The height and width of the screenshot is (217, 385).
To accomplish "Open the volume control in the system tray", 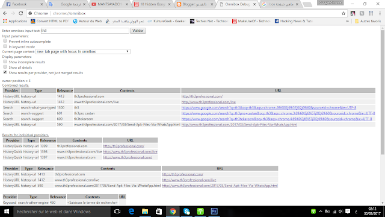I will (341, 212).
